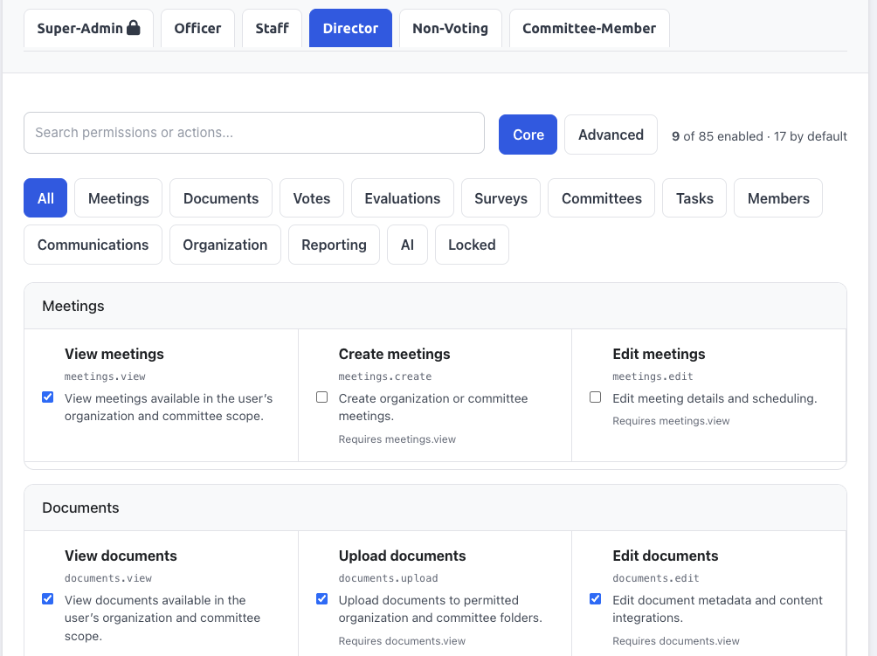Show only Evaluations permissions
877x656 pixels.
coord(403,198)
